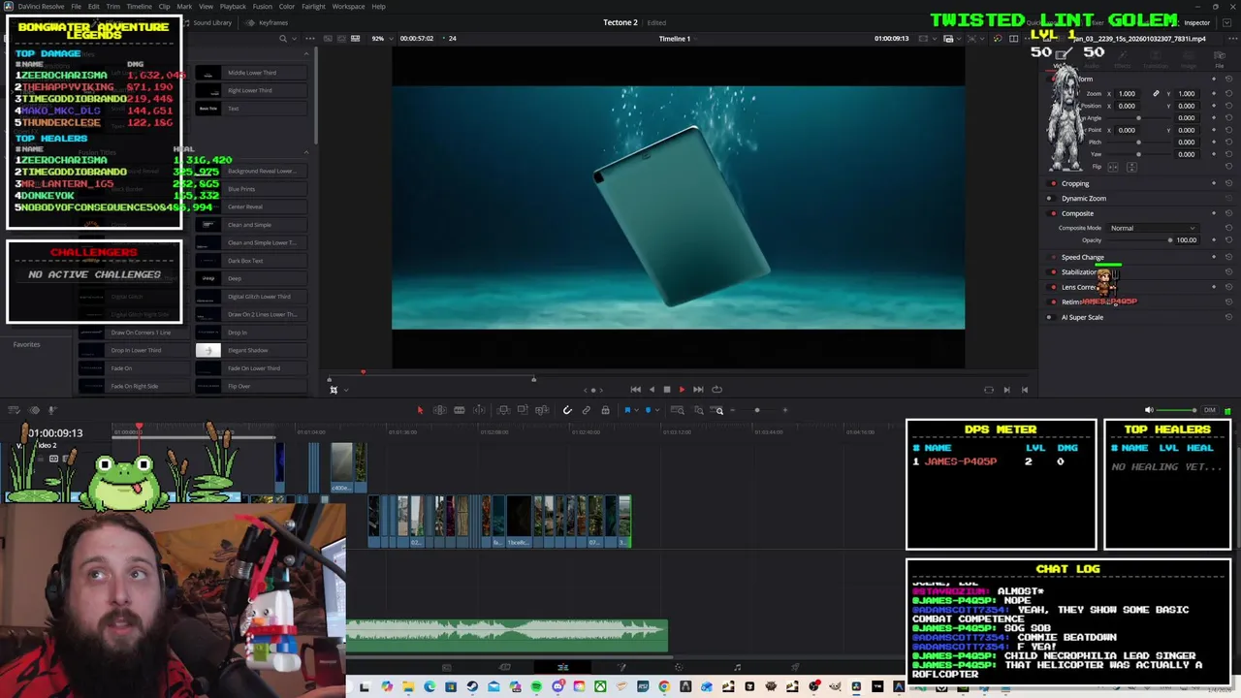This screenshot has height=698, width=1241.
Task: Open the Color menu
Action: [x=287, y=7]
